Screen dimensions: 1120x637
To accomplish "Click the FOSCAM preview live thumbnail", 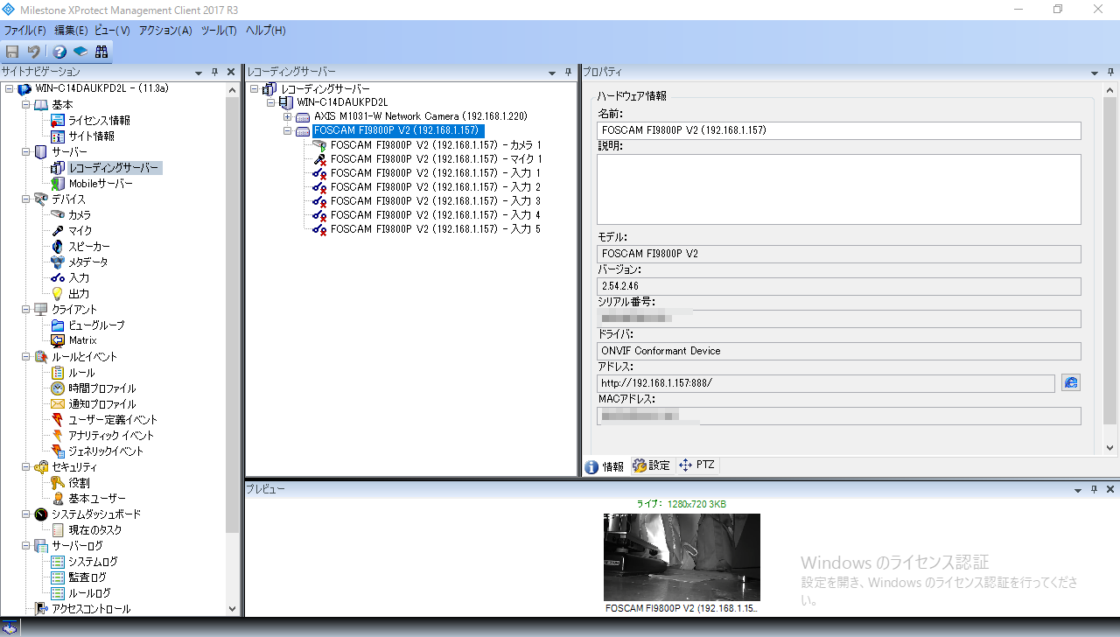I will coord(682,556).
